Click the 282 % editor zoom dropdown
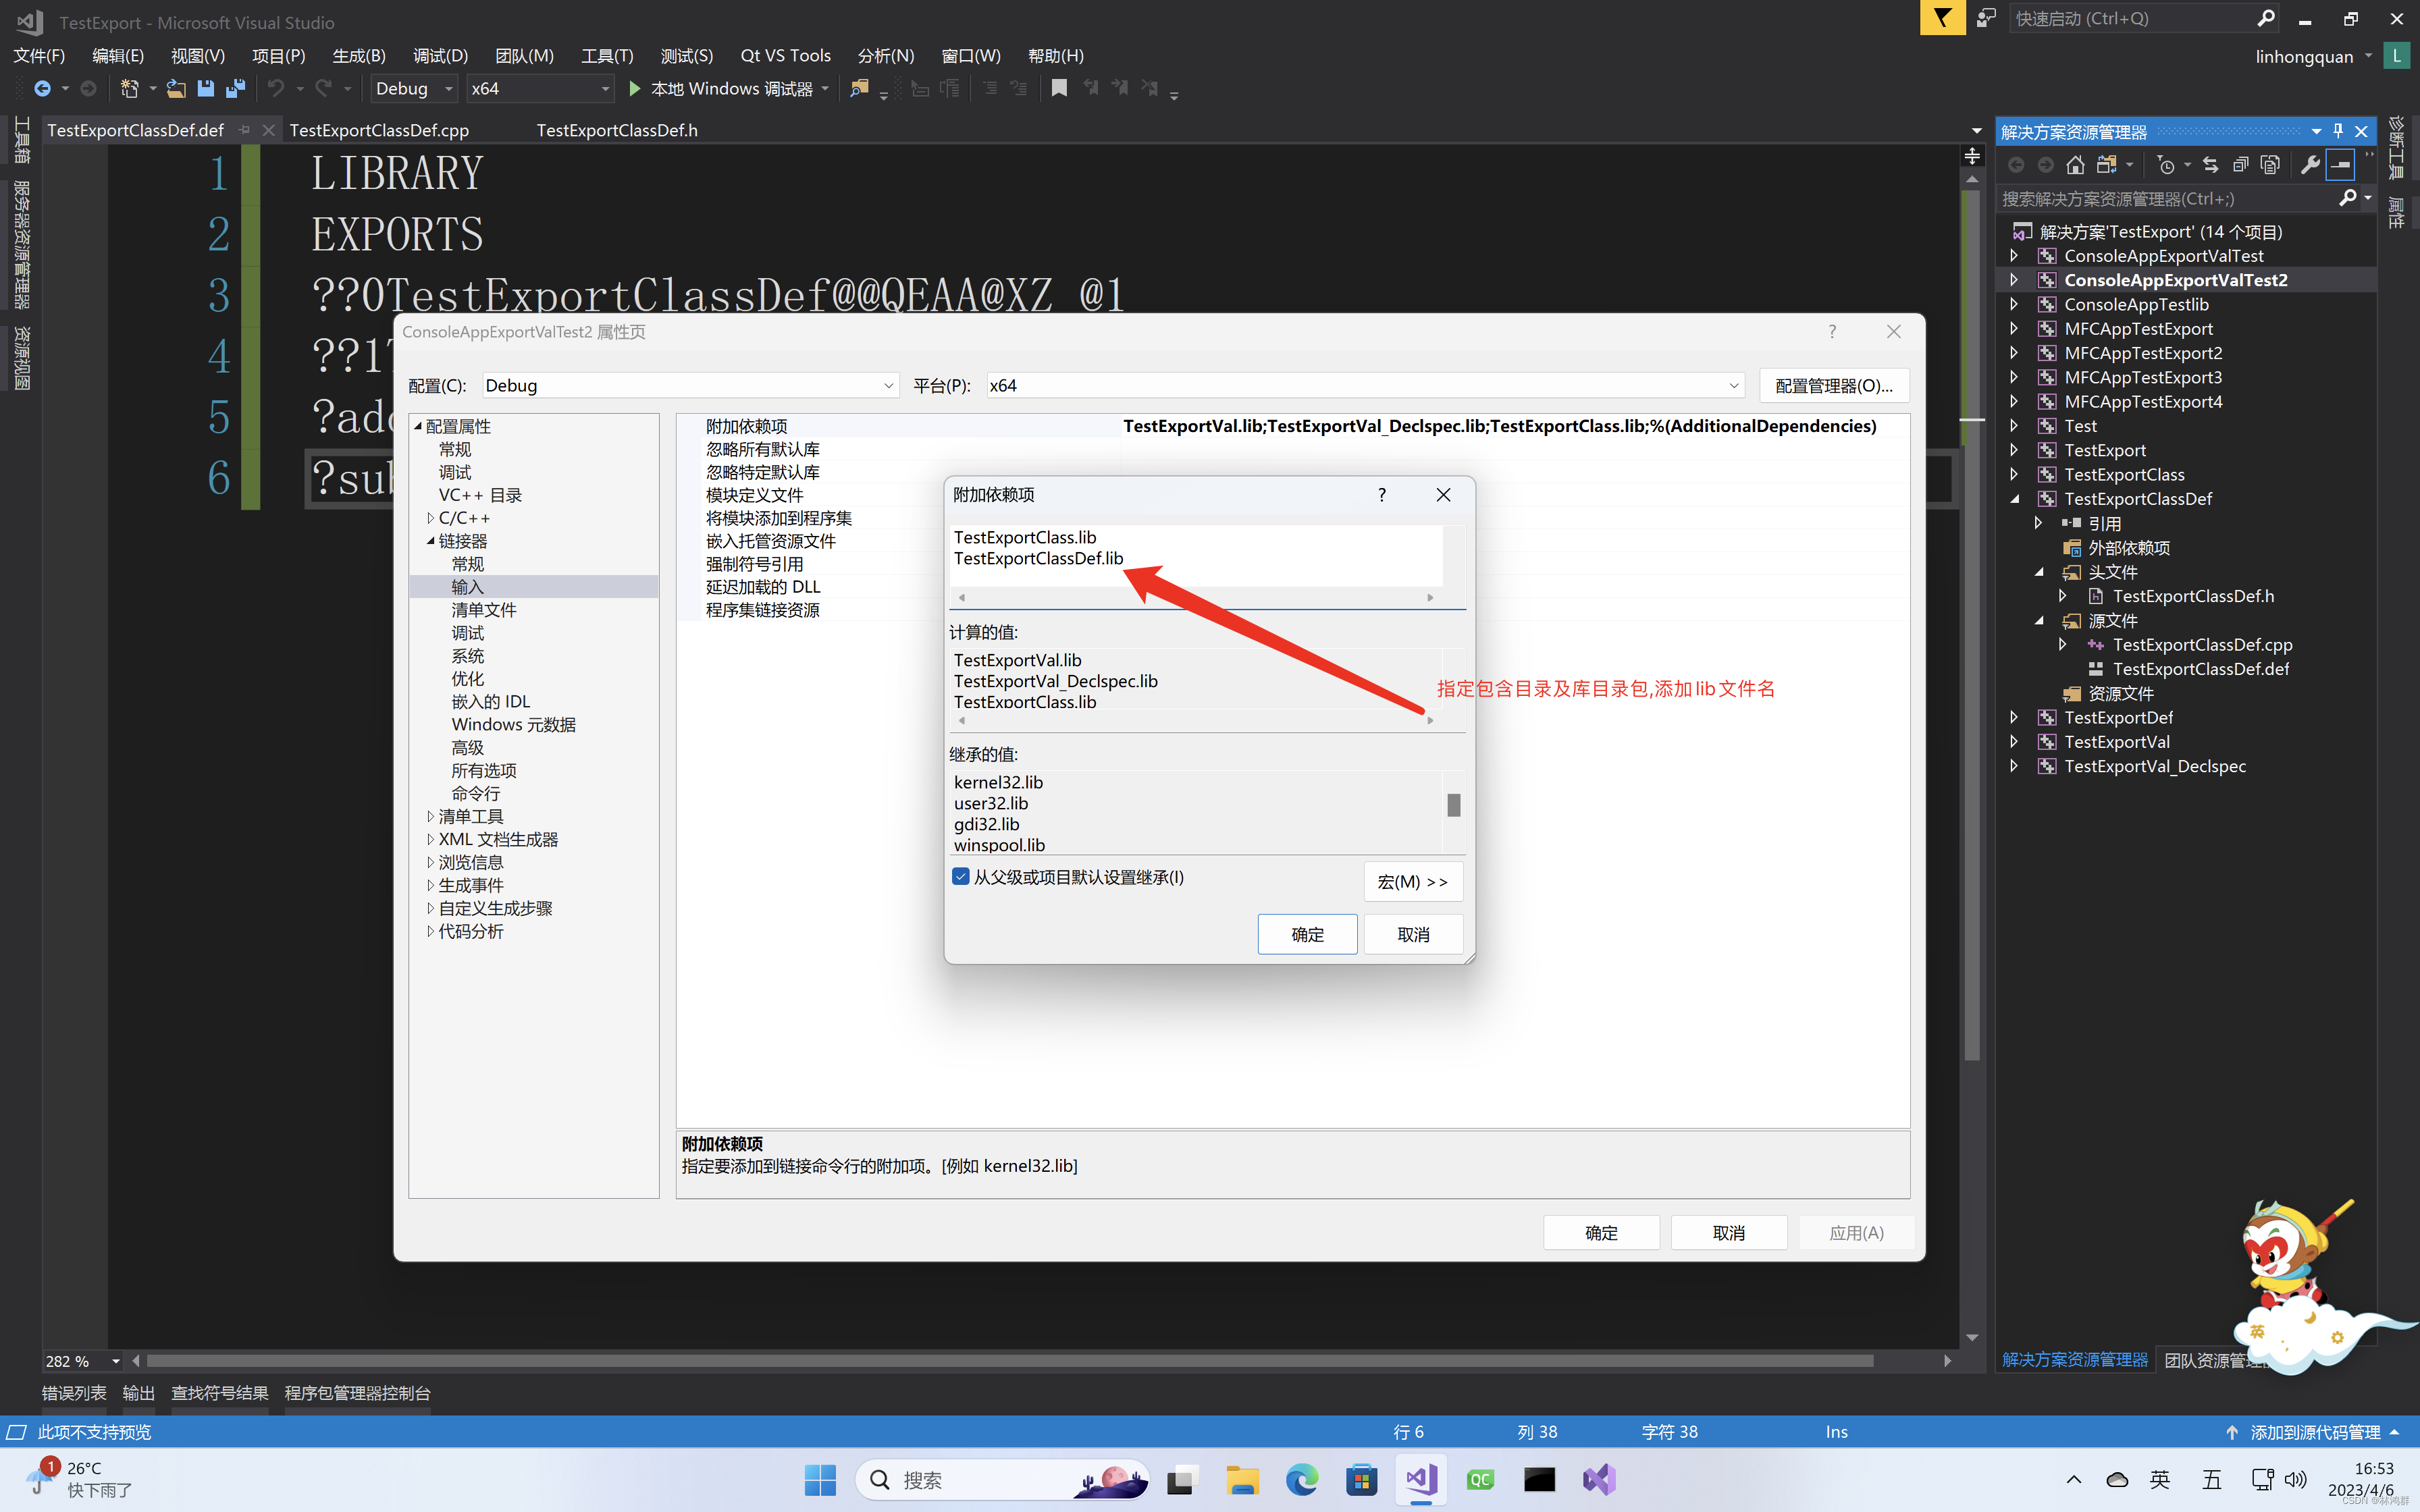 (83, 1361)
